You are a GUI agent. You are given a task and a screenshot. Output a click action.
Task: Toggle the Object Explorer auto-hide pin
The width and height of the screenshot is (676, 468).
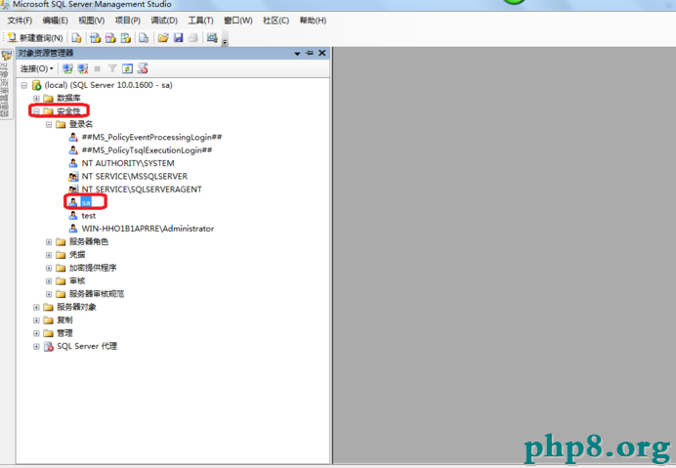309,53
